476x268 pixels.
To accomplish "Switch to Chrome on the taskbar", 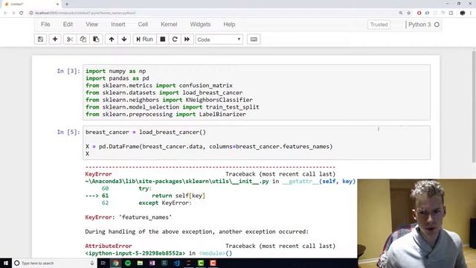I will (115, 263).
